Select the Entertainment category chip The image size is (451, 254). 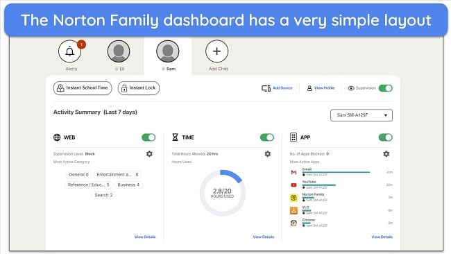point(117,175)
